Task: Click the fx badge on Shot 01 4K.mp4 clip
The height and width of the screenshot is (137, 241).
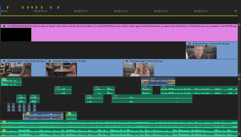Action: pyautogui.click(x=50, y=61)
